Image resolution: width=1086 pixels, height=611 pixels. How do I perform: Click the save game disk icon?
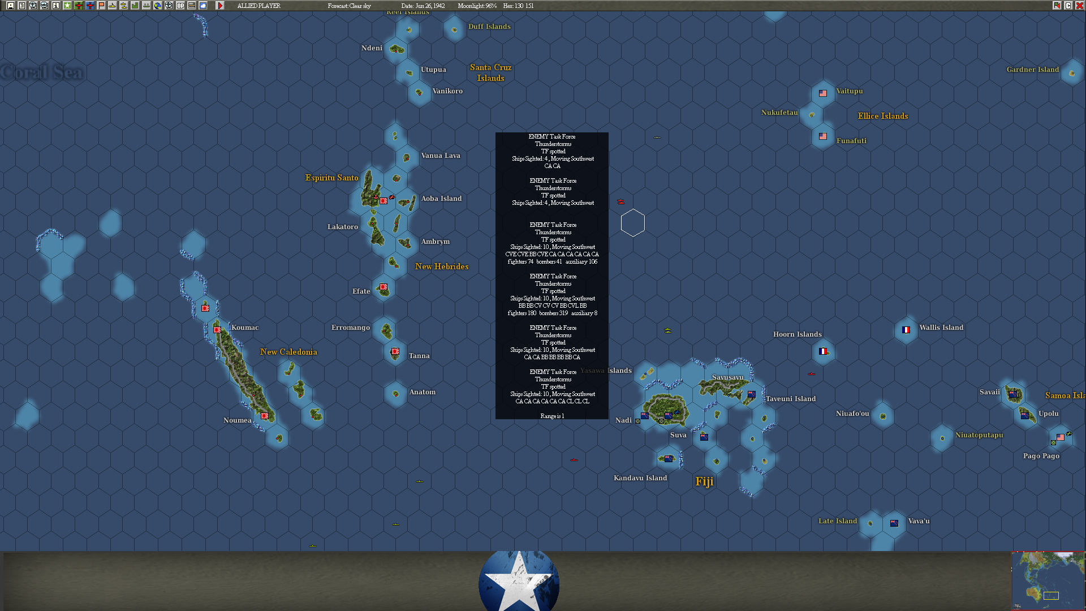tap(11, 6)
